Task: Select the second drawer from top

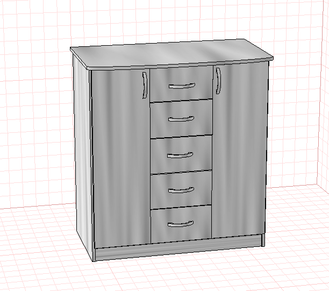Action: [x=181, y=119]
